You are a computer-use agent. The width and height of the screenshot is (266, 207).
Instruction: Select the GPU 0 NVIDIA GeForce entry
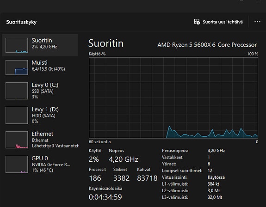click(40, 164)
